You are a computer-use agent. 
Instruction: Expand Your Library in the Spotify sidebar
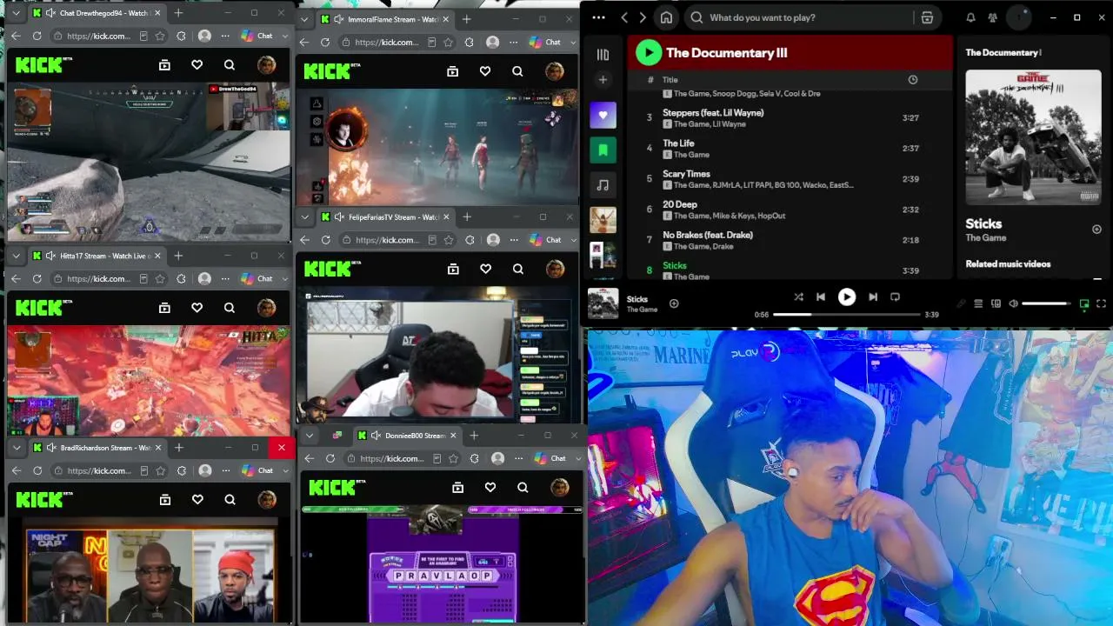tap(603, 54)
